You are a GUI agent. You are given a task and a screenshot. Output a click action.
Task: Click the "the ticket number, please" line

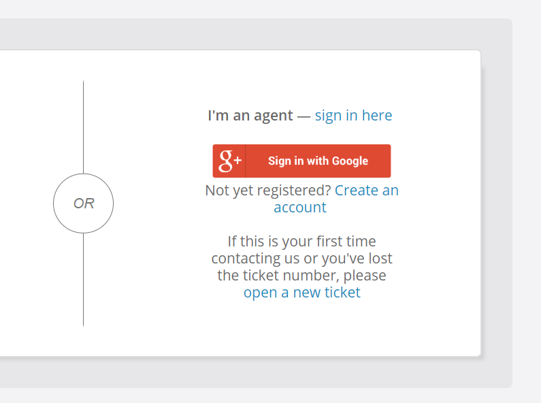coord(301,276)
